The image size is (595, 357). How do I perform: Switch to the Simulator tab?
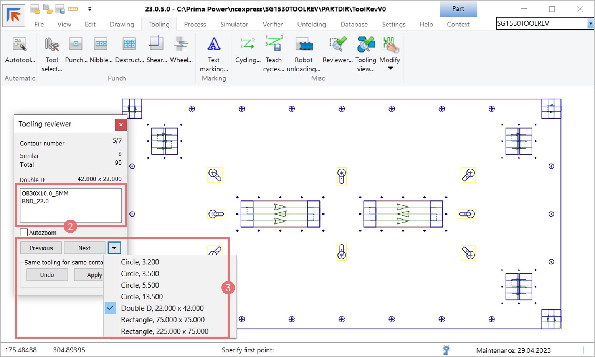pos(234,25)
